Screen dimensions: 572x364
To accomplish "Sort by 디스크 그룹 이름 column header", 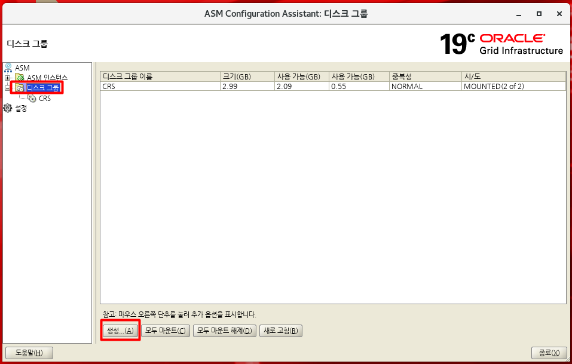I will point(160,77).
